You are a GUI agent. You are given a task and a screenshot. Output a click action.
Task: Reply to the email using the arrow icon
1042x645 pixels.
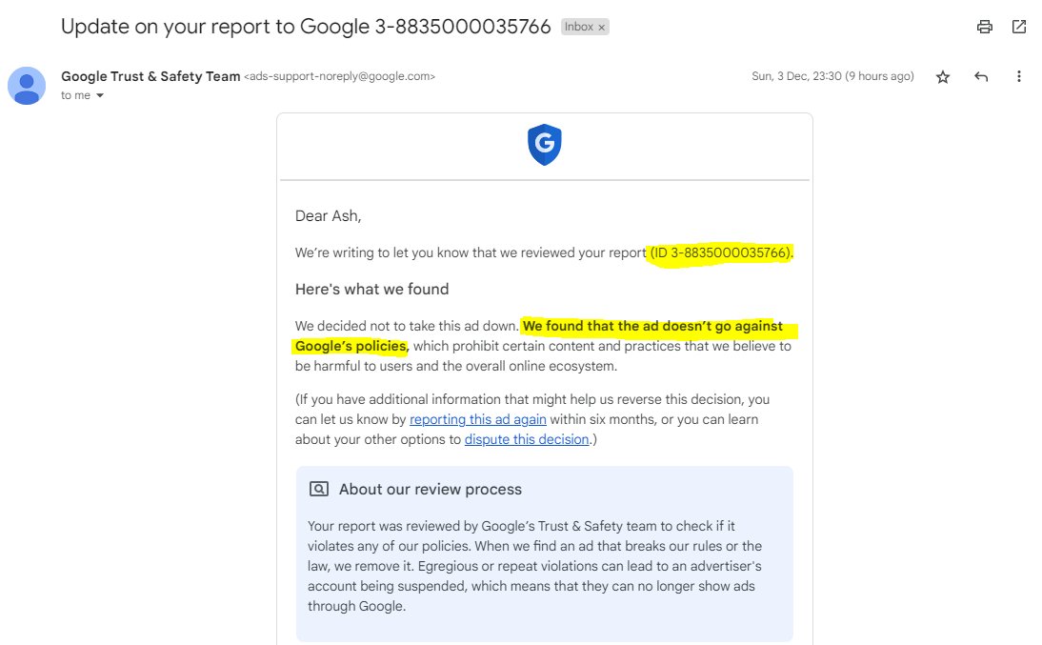[x=981, y=76]
